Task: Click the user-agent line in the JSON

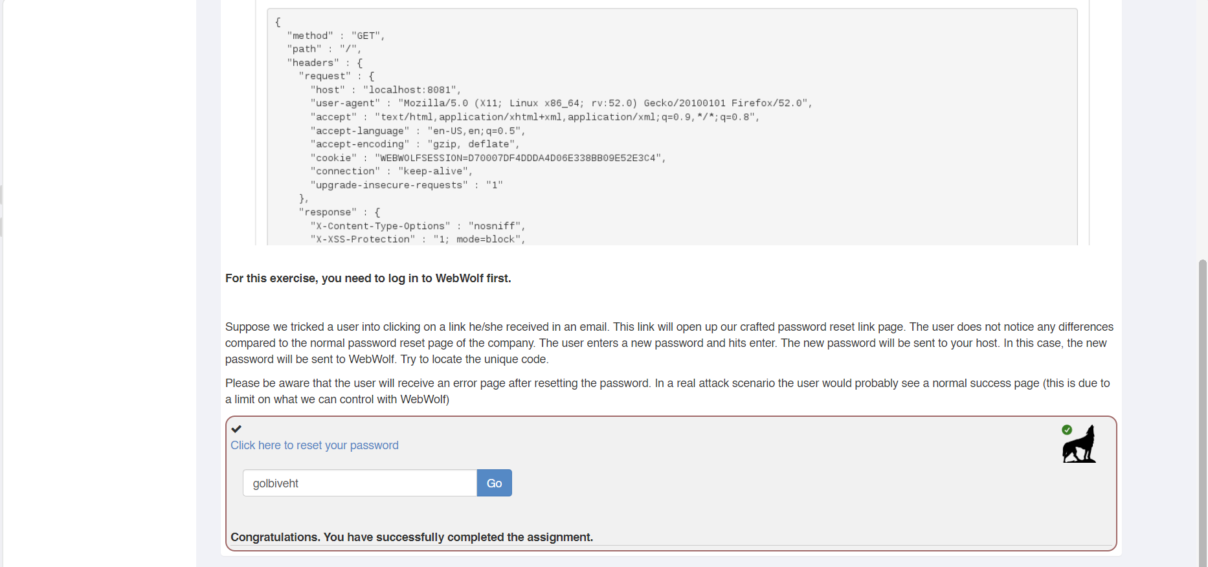Action: pos(561,104)
